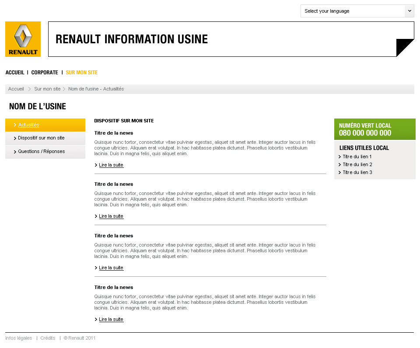Click the Accueil breadcrumb link
This screenshot has height=348, width=420.
[x=16, y=89]
